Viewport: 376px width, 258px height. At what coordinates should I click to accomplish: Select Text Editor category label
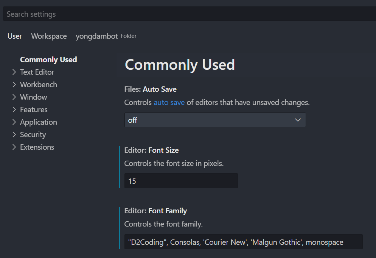point(37,72)
